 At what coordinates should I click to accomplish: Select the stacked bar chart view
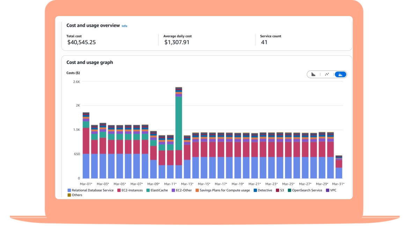[x=340, y=74]
